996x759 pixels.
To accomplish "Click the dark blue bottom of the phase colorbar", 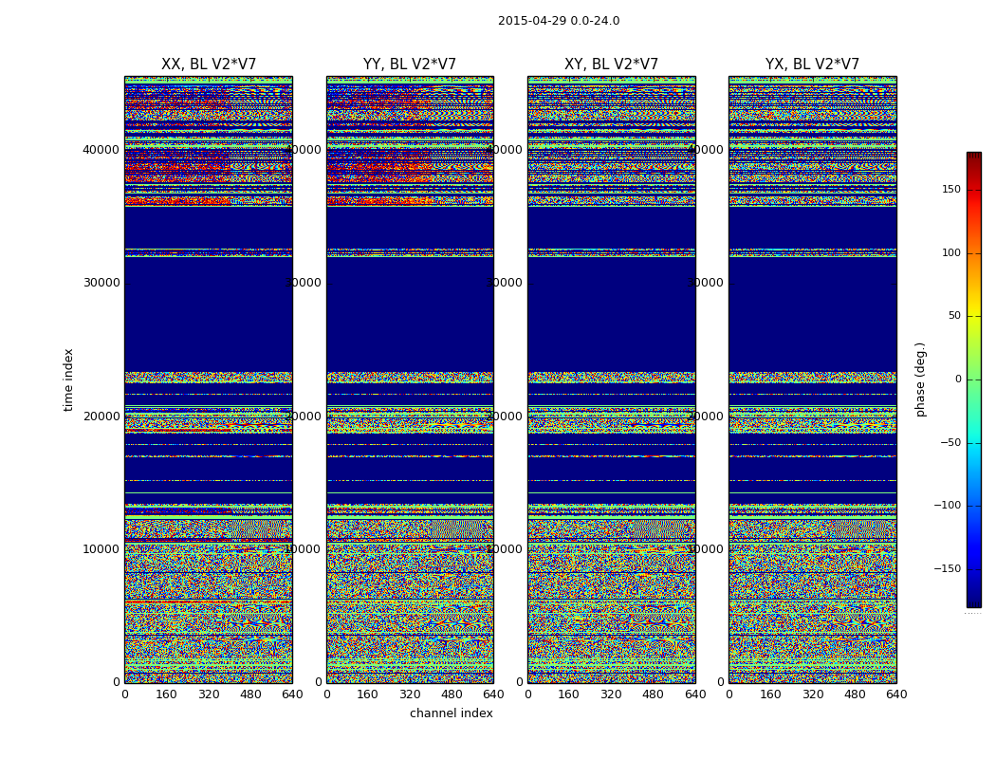I will (x=973, y=602).
